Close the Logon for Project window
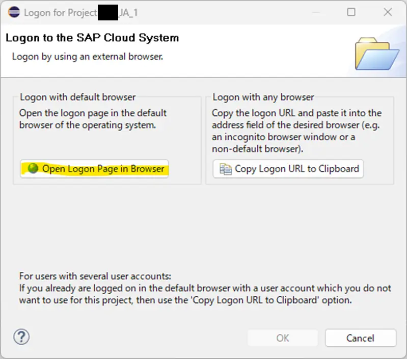The image size is (407, 359). click(x=388, y=12)
